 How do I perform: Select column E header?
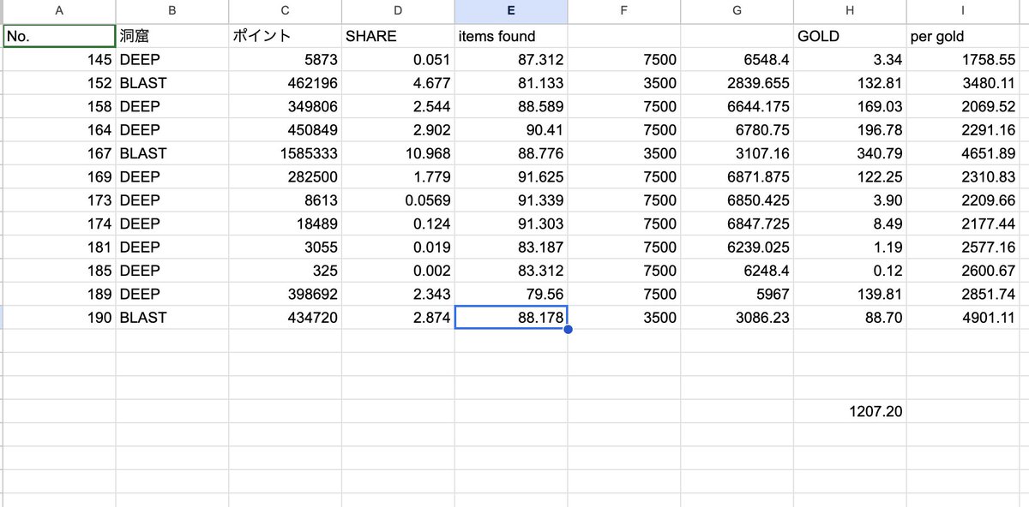511,10
